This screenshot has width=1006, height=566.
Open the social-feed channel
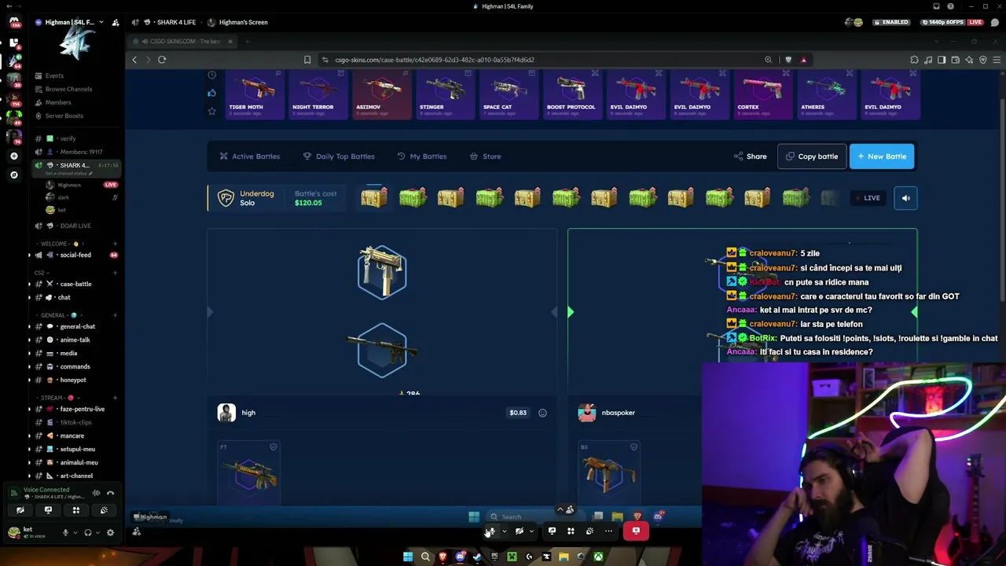pos(75,255)
